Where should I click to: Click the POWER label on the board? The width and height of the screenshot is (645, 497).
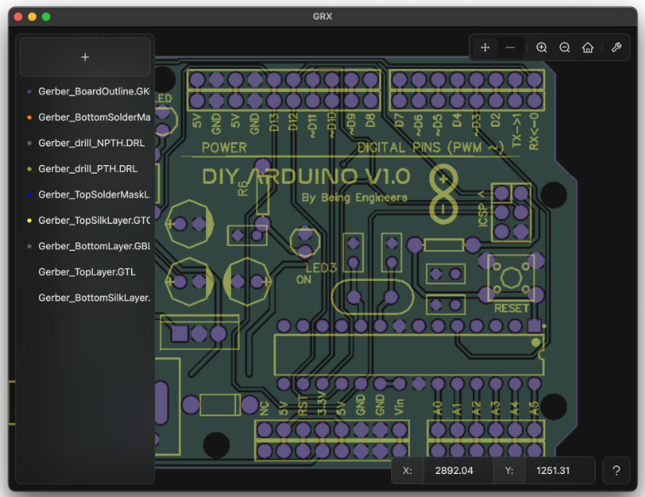[x=224, y=147]
